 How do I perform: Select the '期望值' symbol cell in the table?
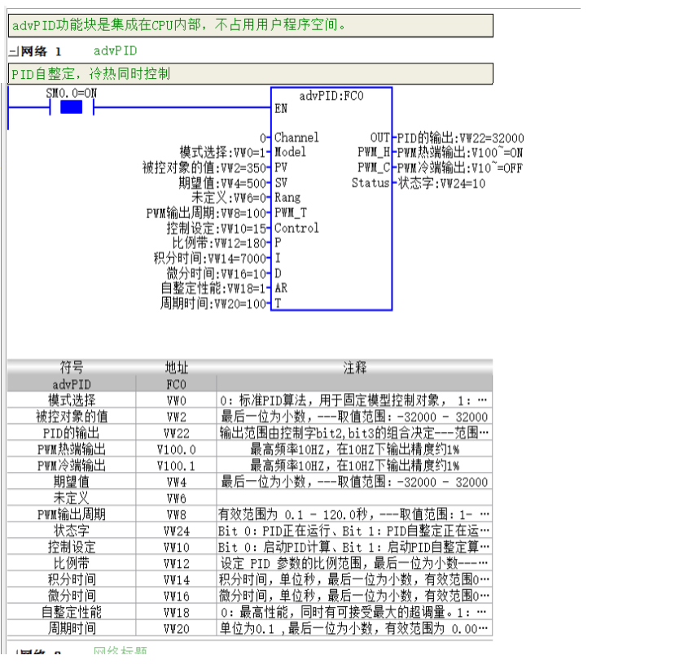72,482
